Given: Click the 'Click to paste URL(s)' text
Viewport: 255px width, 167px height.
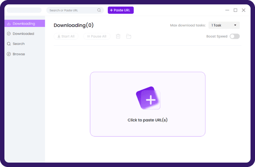Looking at the screenshot, I should (x=148, y=120).
